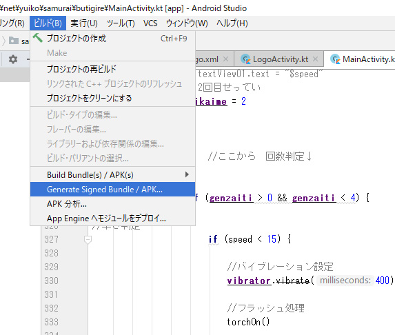Open the ヘルプ(H) menu
The height and width of the screenshot is (335, 395).
[232, 23]
